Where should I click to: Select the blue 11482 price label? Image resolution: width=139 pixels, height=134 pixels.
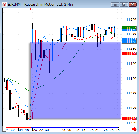pyautogui.click(x=129, y=39)
